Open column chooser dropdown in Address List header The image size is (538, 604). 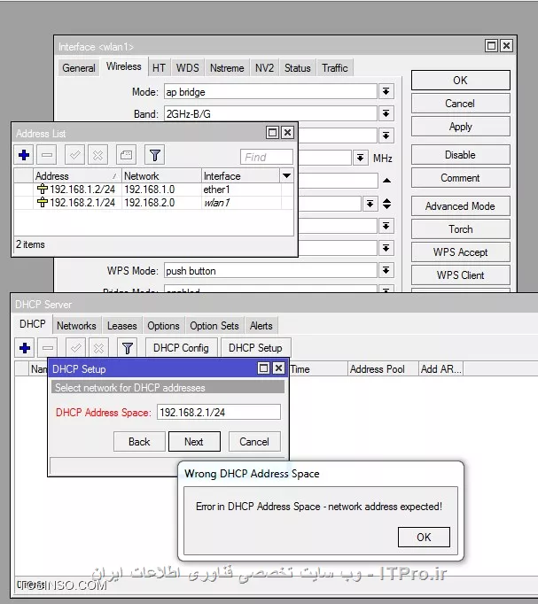click(x=286, y=176)
